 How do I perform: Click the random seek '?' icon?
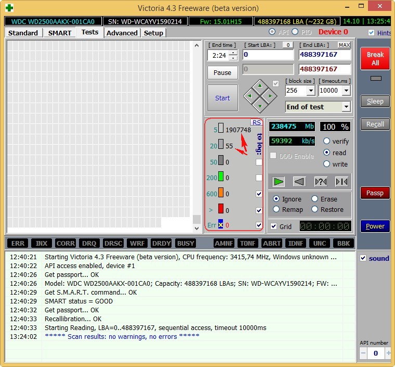coord(321,182)
